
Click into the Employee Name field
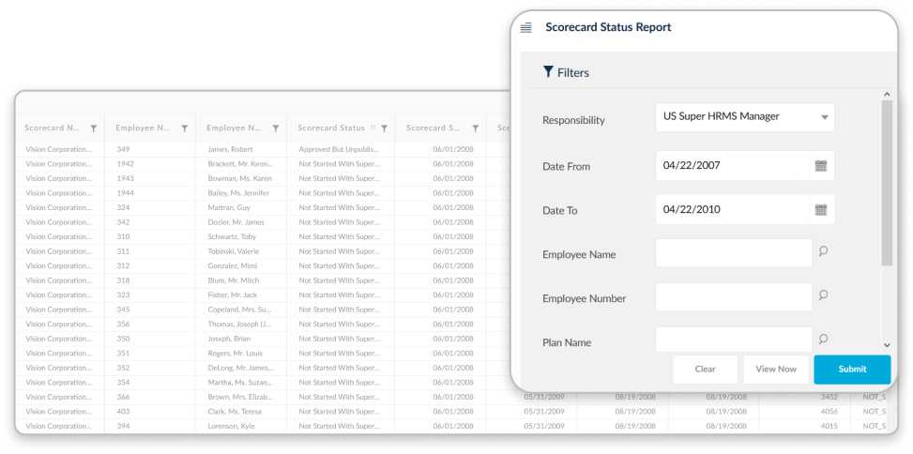(733, 253)
